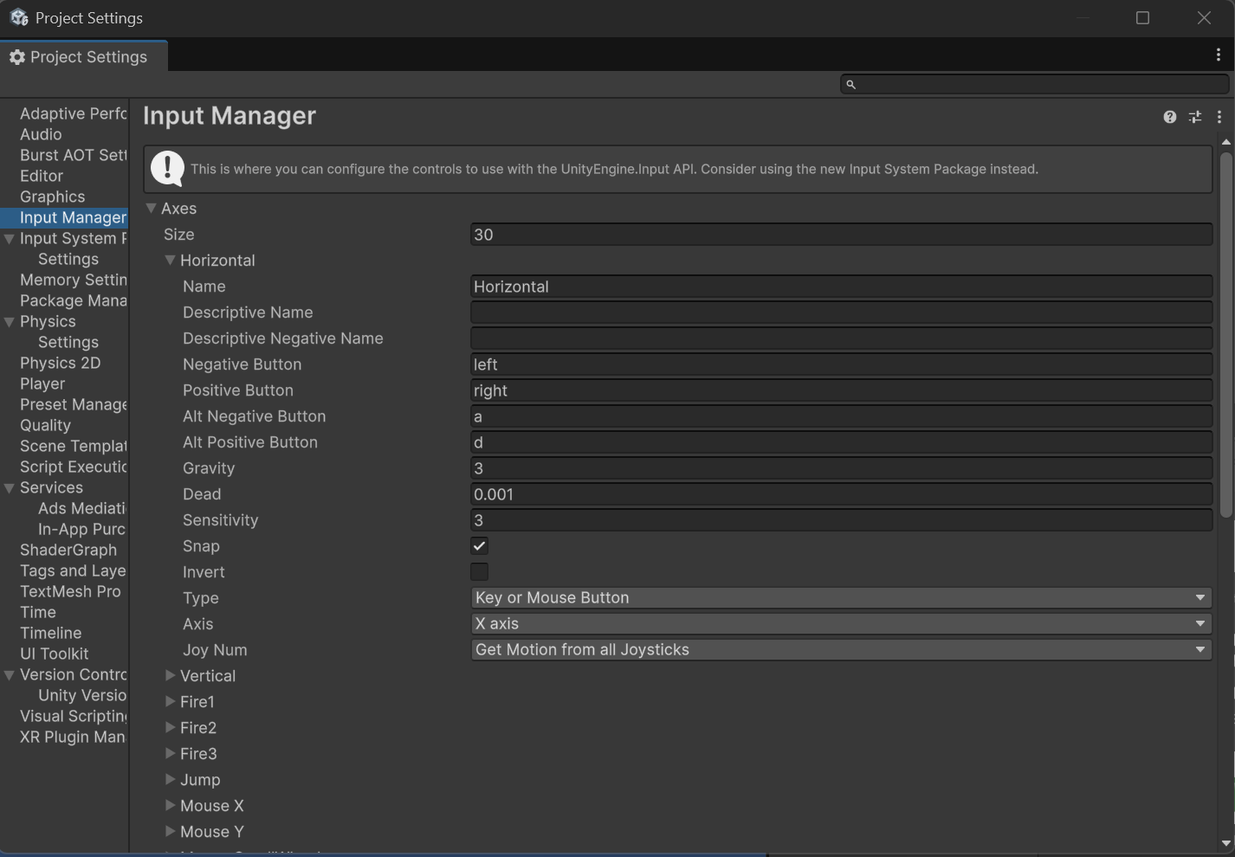
Task: Close the Project Settings window
Action: [x=1204, y=18]
